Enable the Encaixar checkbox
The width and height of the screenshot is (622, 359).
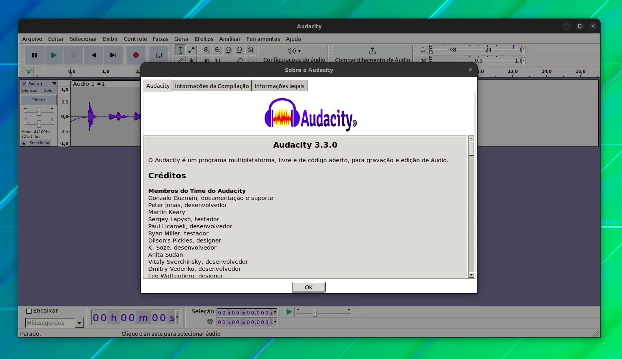29,311
